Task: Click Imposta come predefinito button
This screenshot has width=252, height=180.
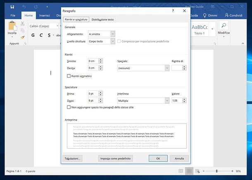Action: point(115,159)
